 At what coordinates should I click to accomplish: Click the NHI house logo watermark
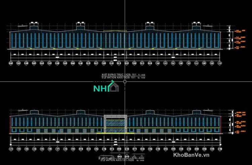(106, 88)
